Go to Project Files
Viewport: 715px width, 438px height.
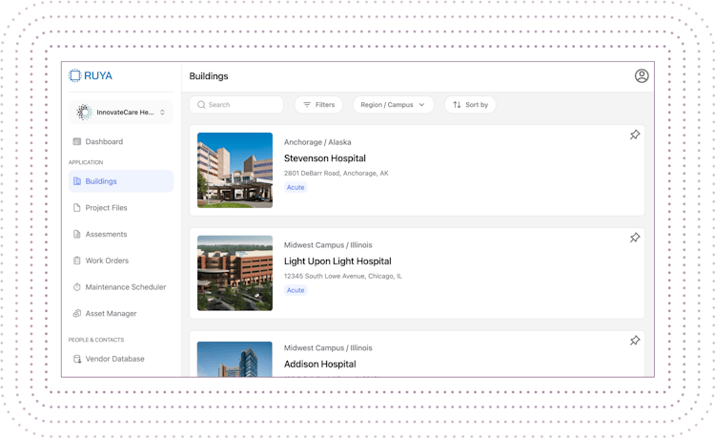[x=121, y=208]
